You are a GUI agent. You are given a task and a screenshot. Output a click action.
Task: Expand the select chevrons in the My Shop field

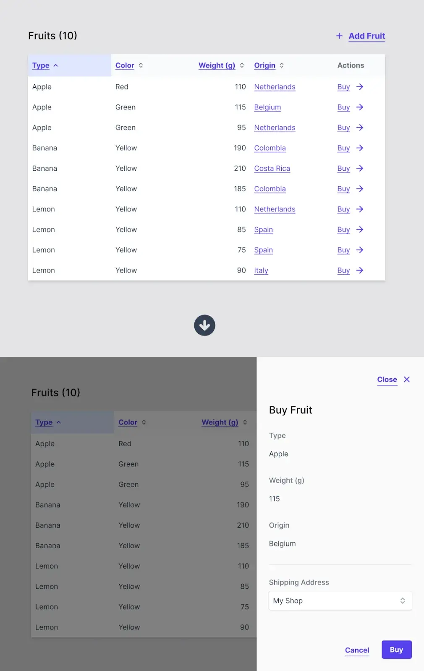coord(403,601)
